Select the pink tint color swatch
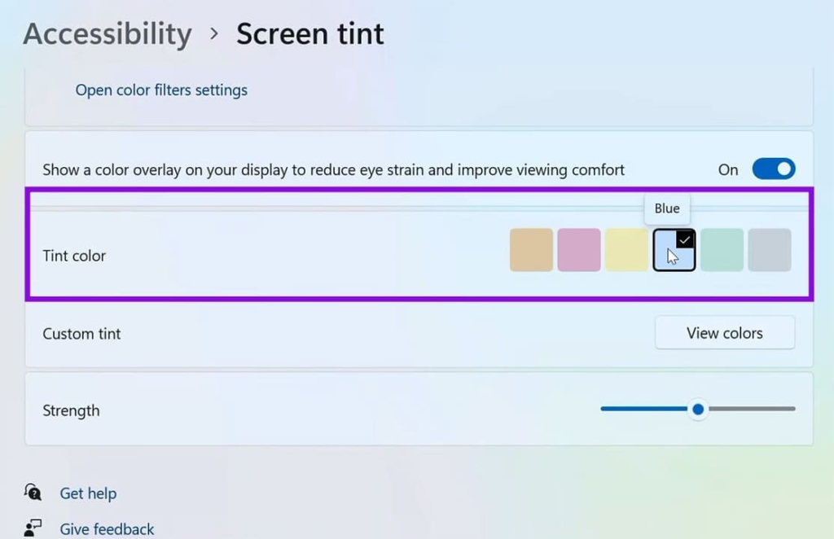Image resolution: width=834 pixels, height=539 pixels. coord(579,250)
